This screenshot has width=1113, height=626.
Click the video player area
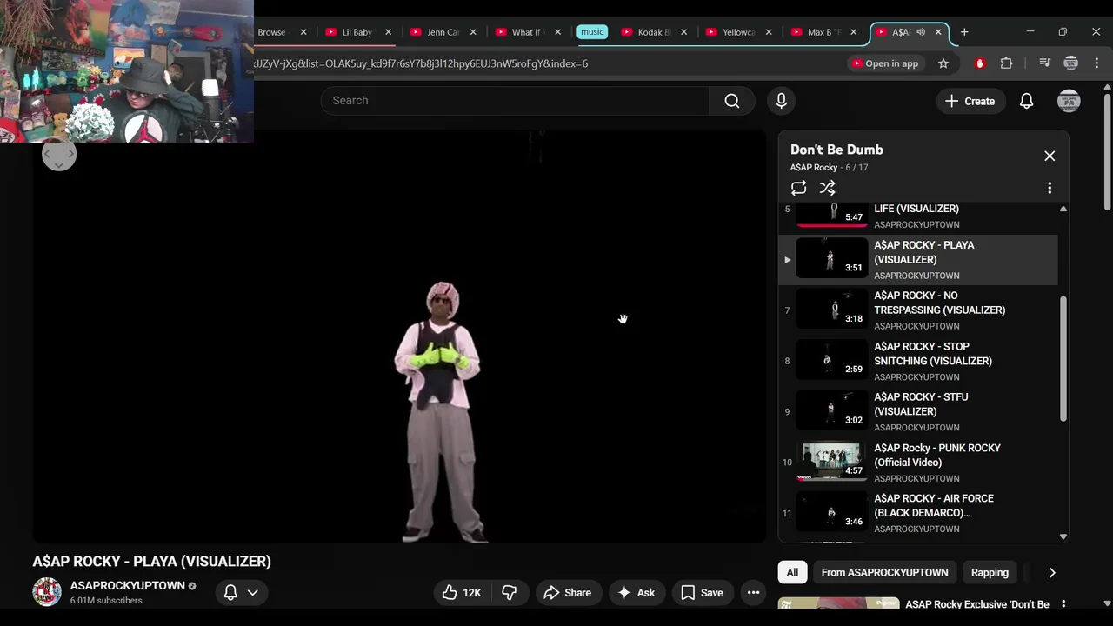tap(400, 336)
